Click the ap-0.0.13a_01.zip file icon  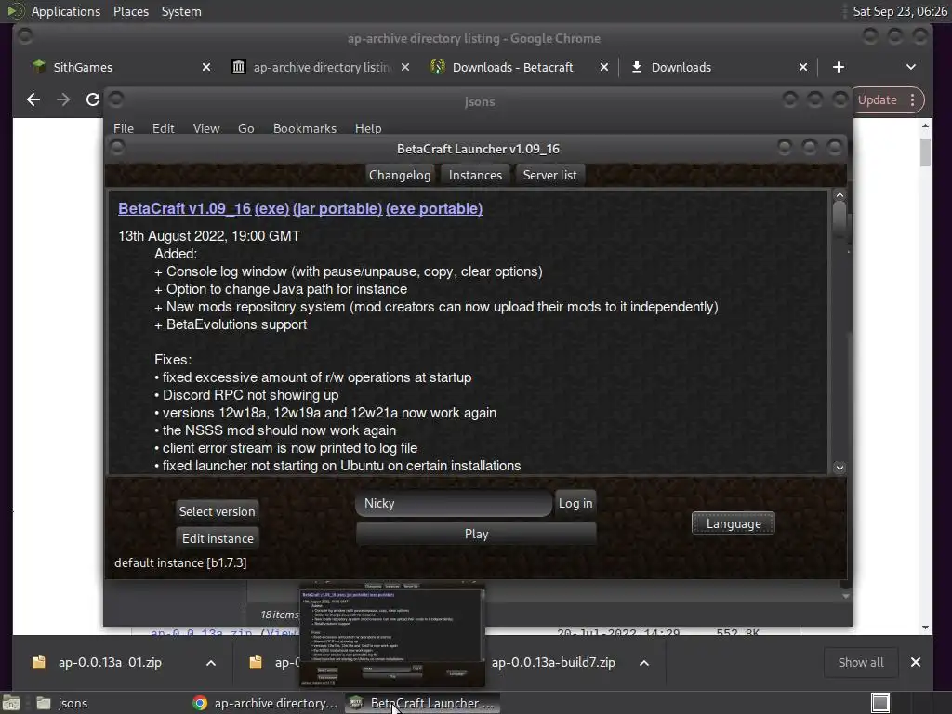pos(39,662)
